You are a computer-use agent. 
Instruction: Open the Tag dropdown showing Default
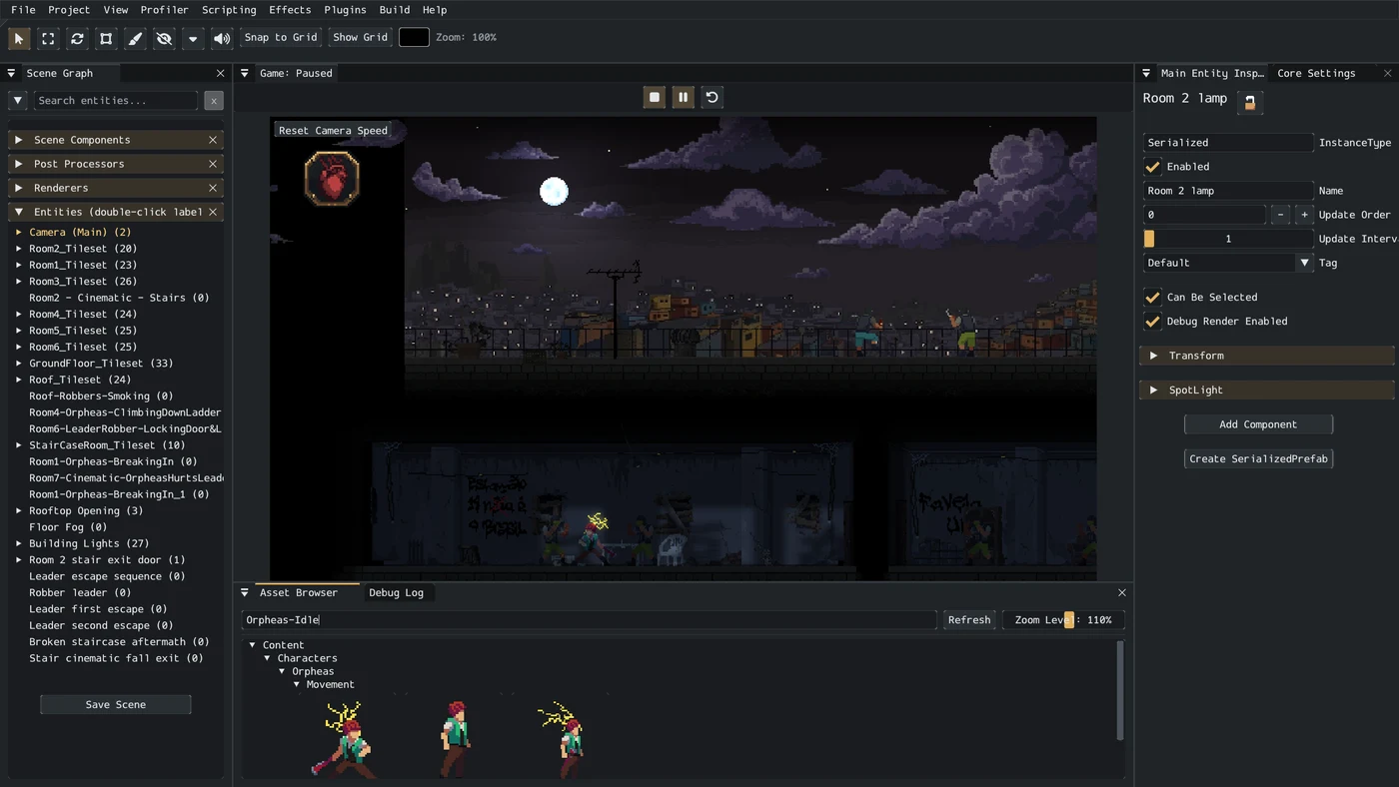click(1228, 263)
